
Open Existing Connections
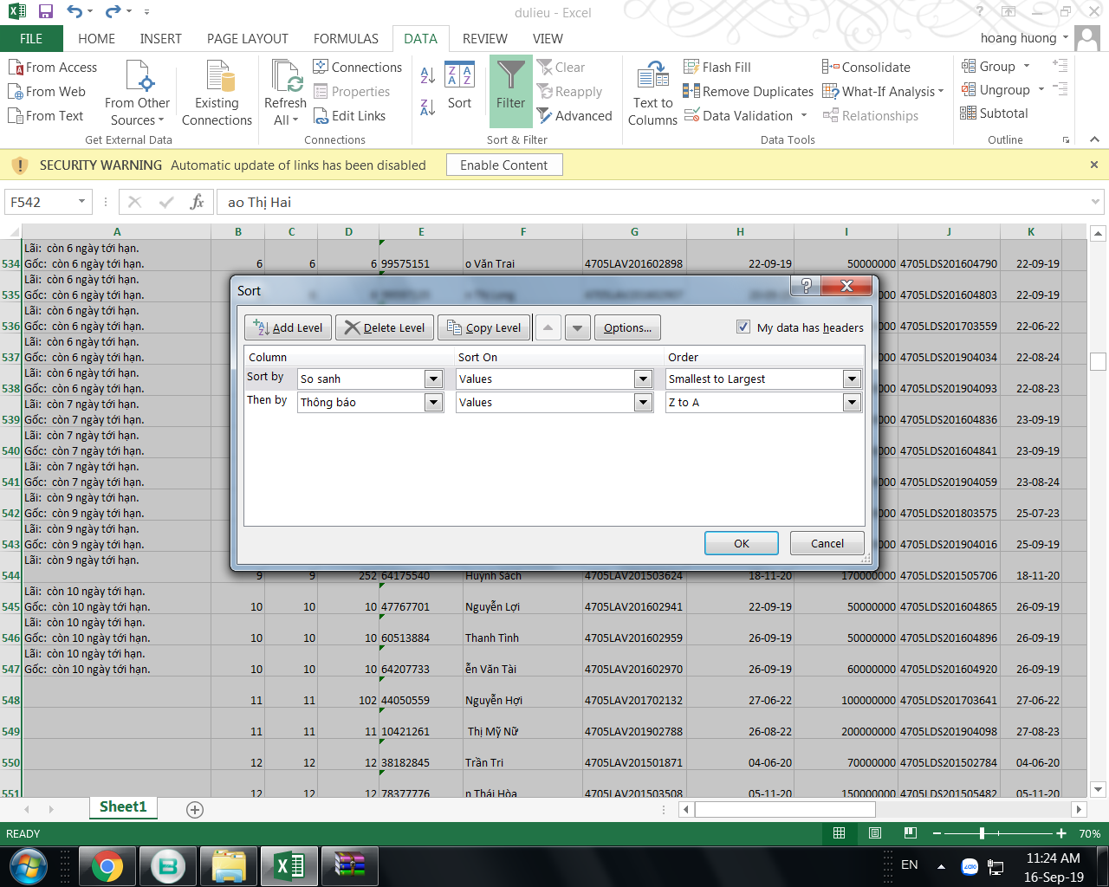click(217, 93)
